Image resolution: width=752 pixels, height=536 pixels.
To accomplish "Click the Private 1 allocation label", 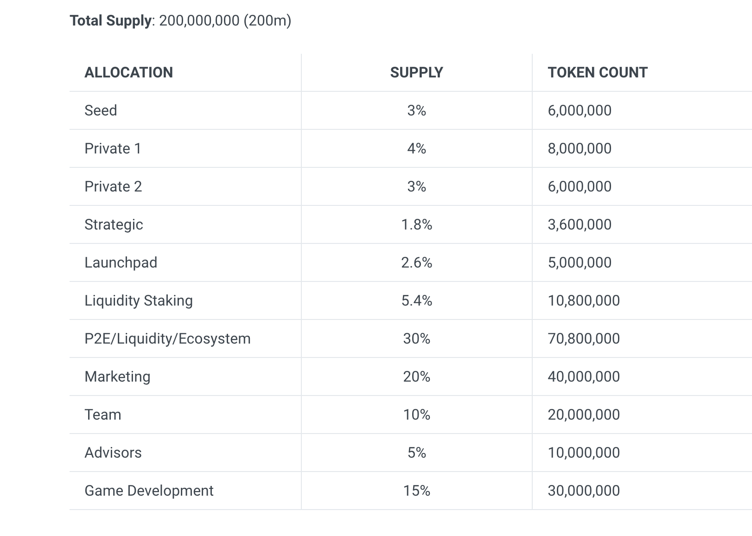I will click(113, 148).
